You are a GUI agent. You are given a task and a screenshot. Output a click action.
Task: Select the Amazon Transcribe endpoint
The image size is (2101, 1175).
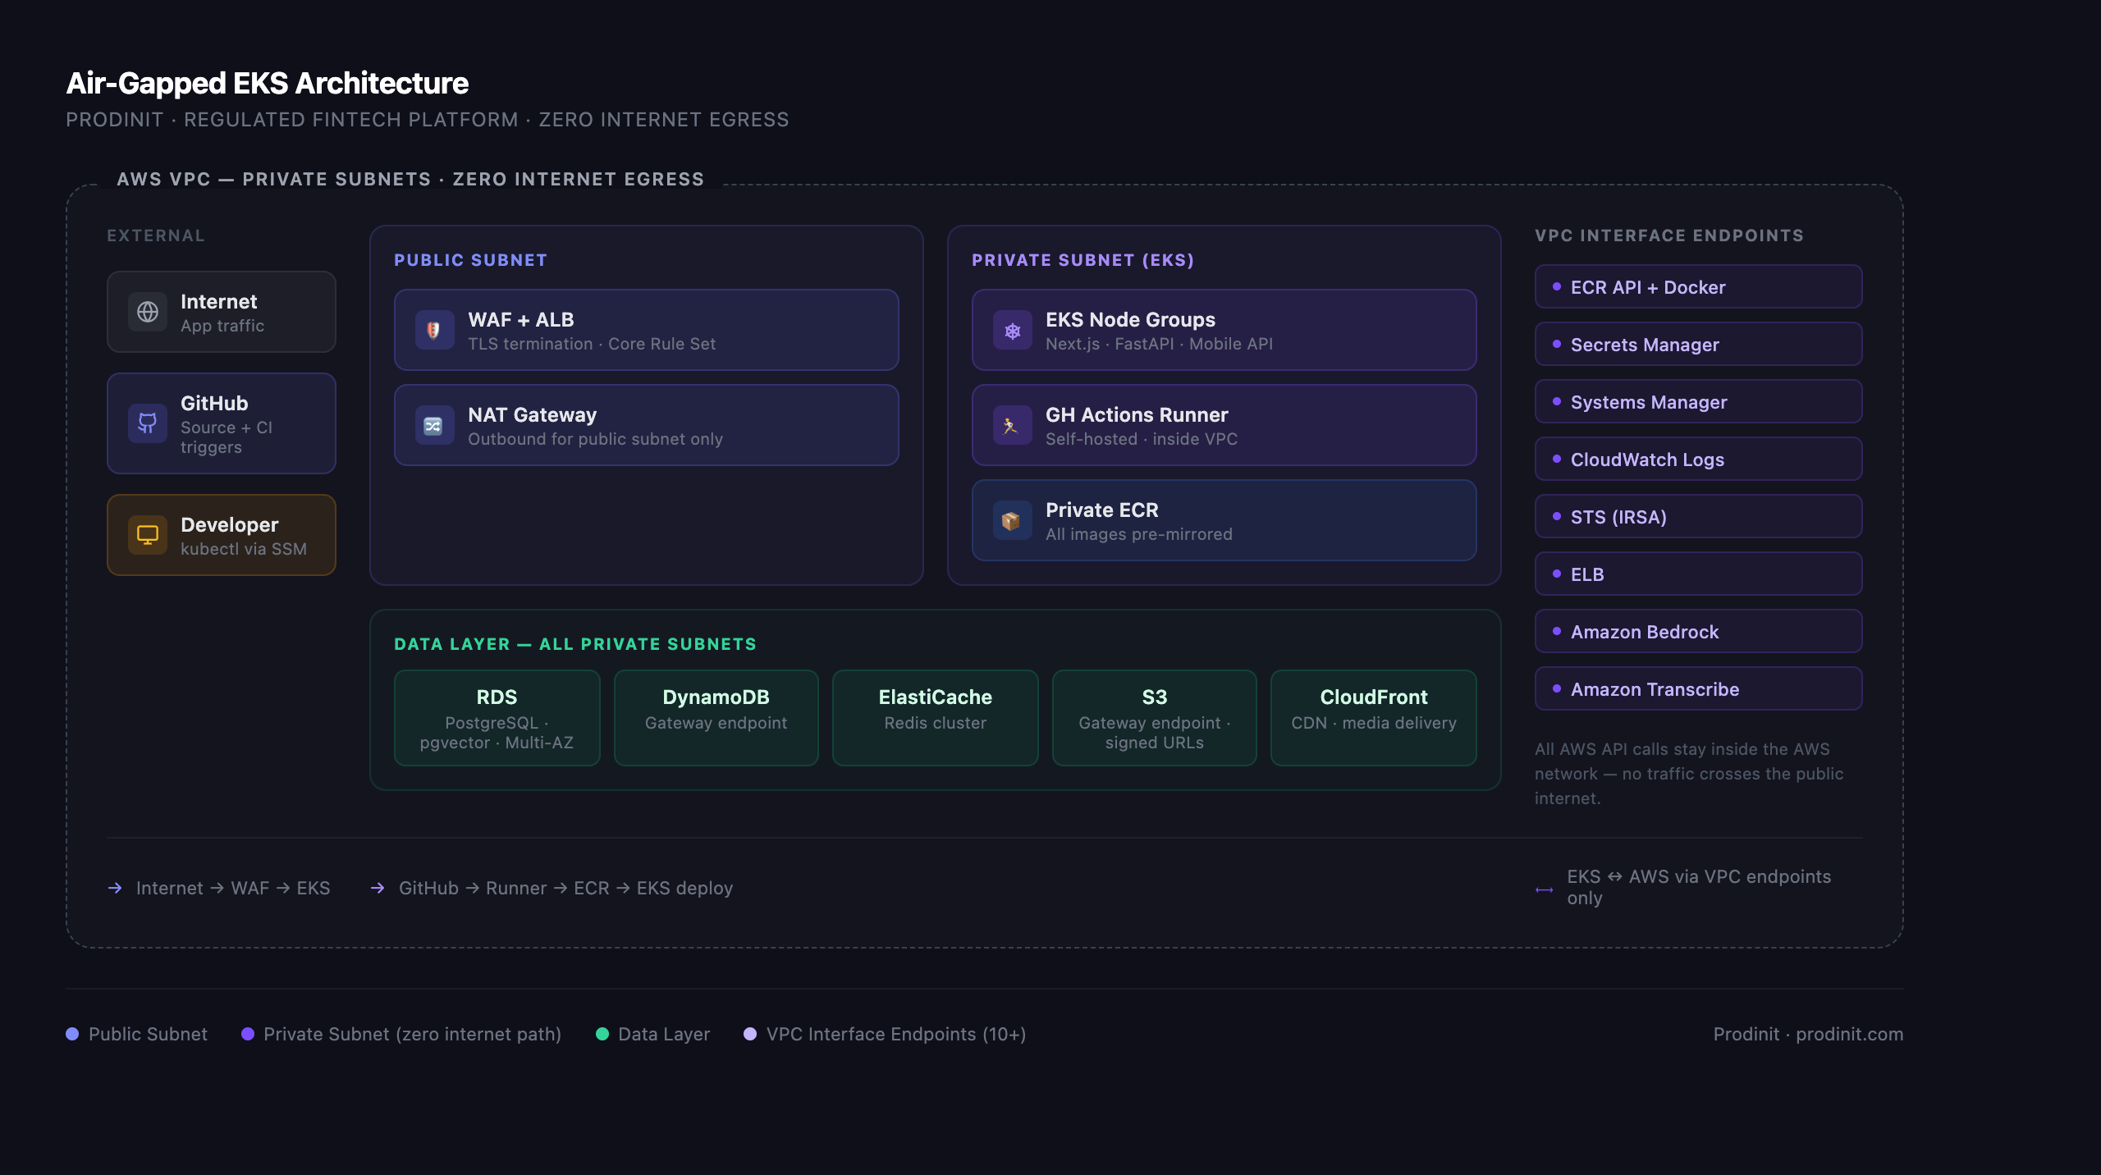(x=1698, y=689)
